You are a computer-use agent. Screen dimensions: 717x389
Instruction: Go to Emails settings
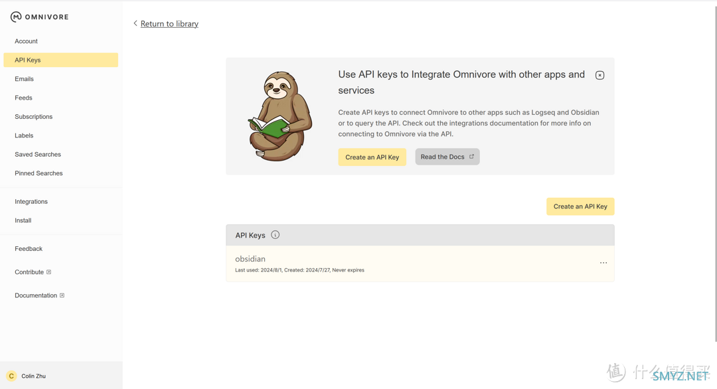point(25,78)
